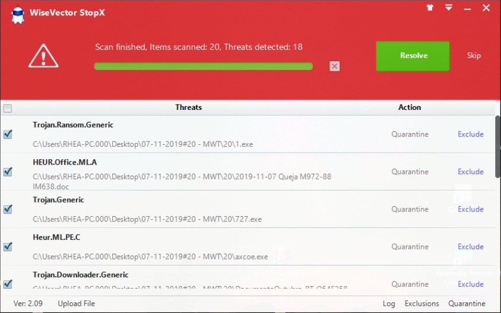Click the file path ending in 727.exe
501x313 pixels.
(147, 219)
